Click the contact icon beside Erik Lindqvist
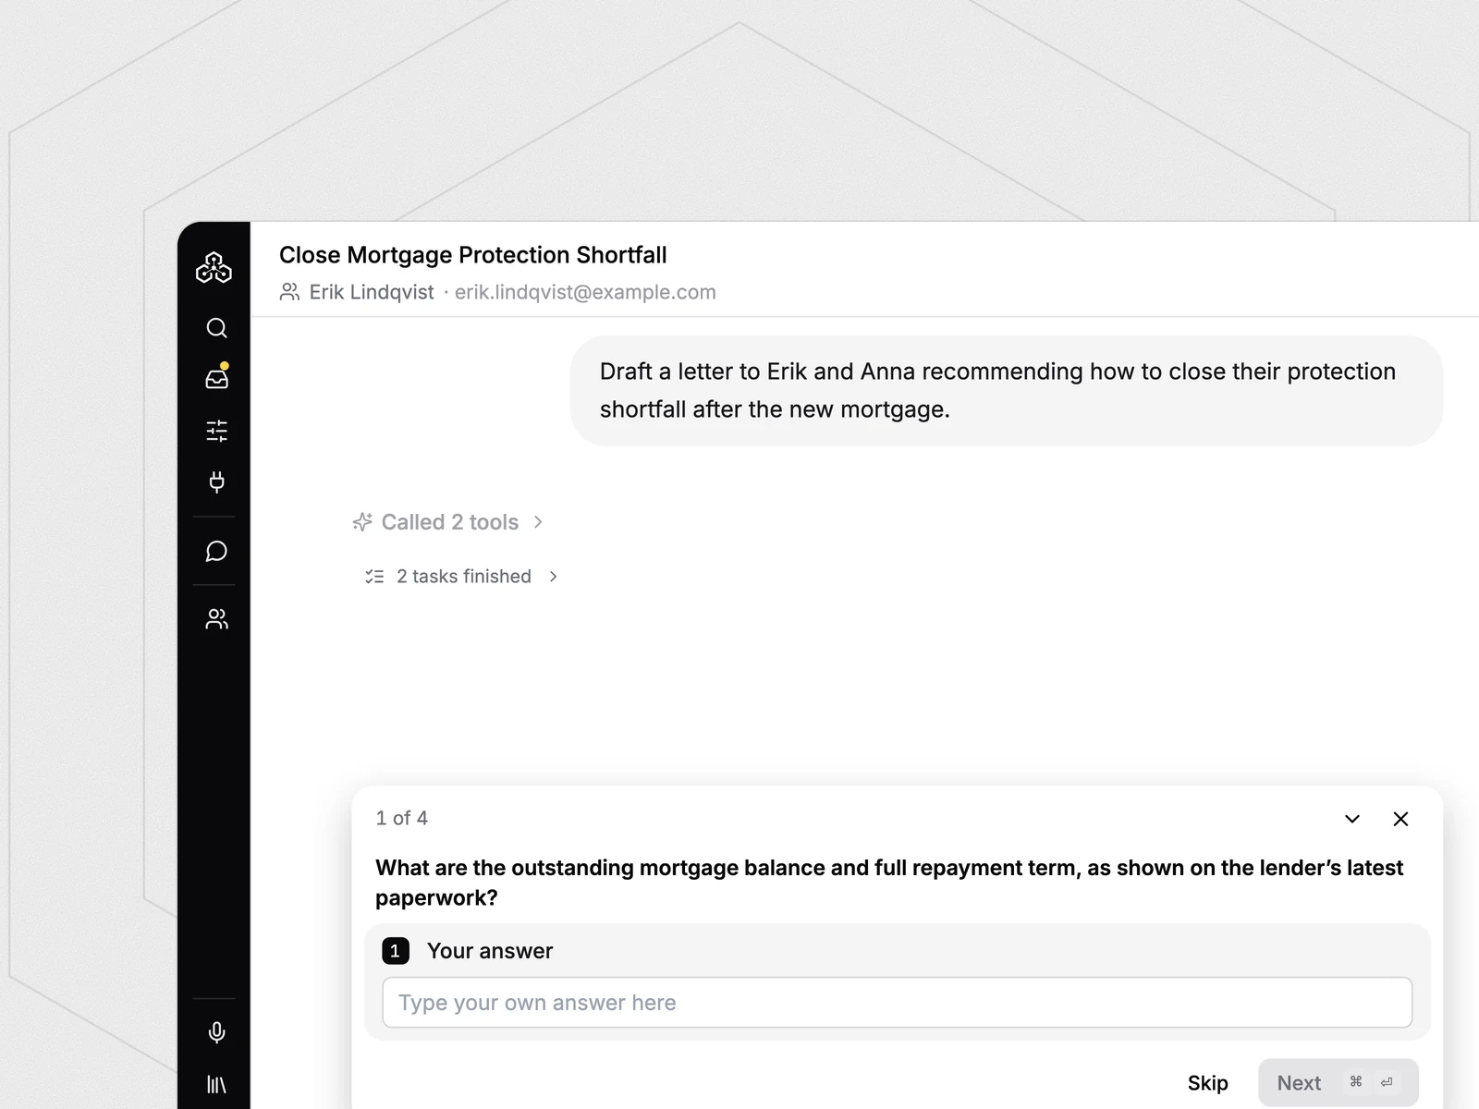Image resolution: width=1479 pixels, height=1109 pixels. (289, 292)
